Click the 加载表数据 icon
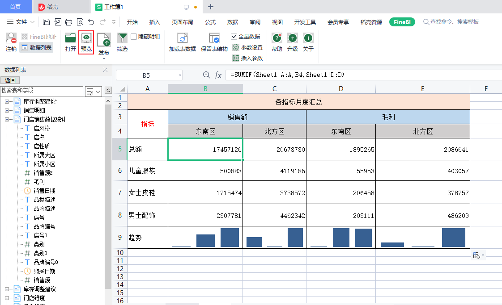 (x=183, y=38)
